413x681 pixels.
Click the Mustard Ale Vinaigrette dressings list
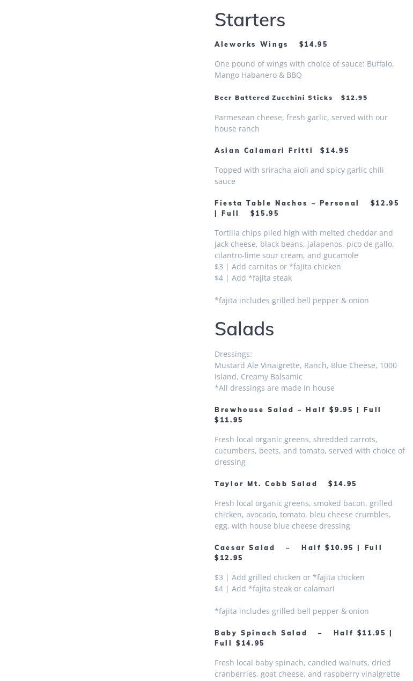[305, 371]
